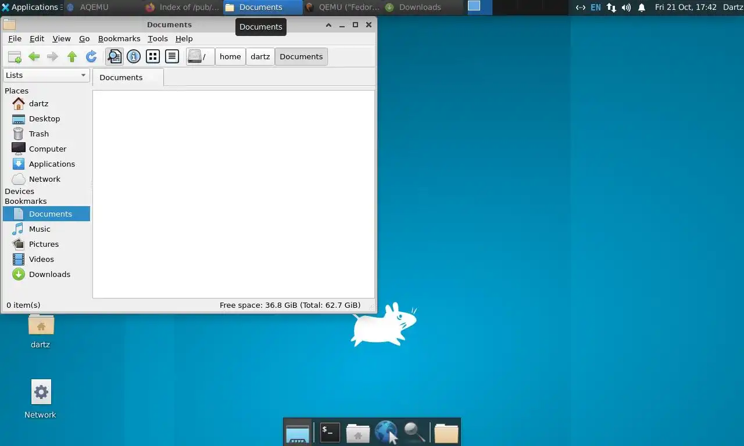The height and width of the screenshot is (446, 744).
Task: Open the Bookmarks menu
Action: tap(119, 38)
